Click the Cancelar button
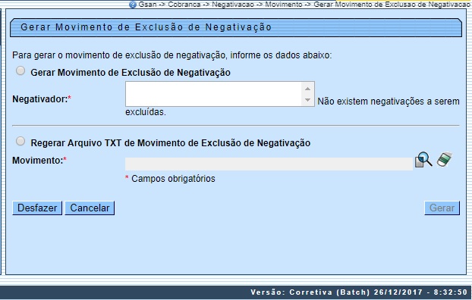The height and width of the screenshot is (300, 472). pyautogui.click(x=90, y=208)
